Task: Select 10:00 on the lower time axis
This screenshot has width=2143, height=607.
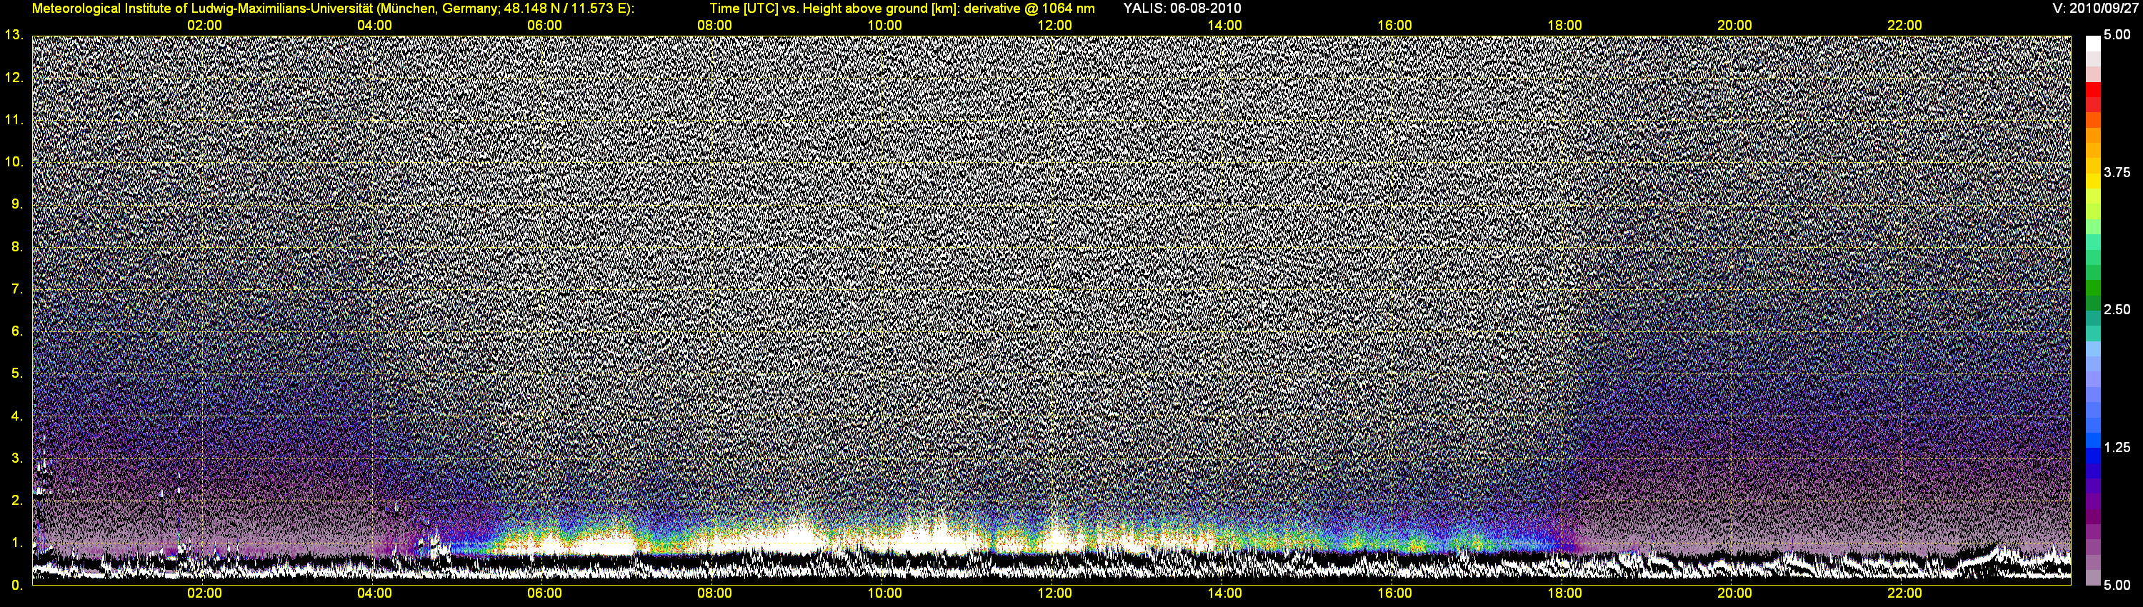Action: click(x=885, y=593)
